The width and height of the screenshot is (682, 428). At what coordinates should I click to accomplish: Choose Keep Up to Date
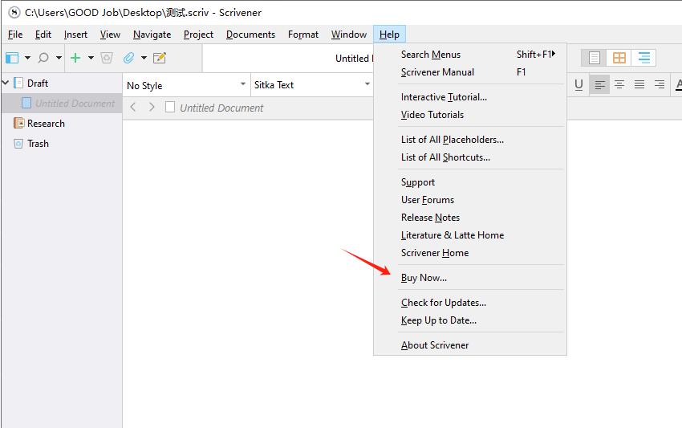click(469, 320)
